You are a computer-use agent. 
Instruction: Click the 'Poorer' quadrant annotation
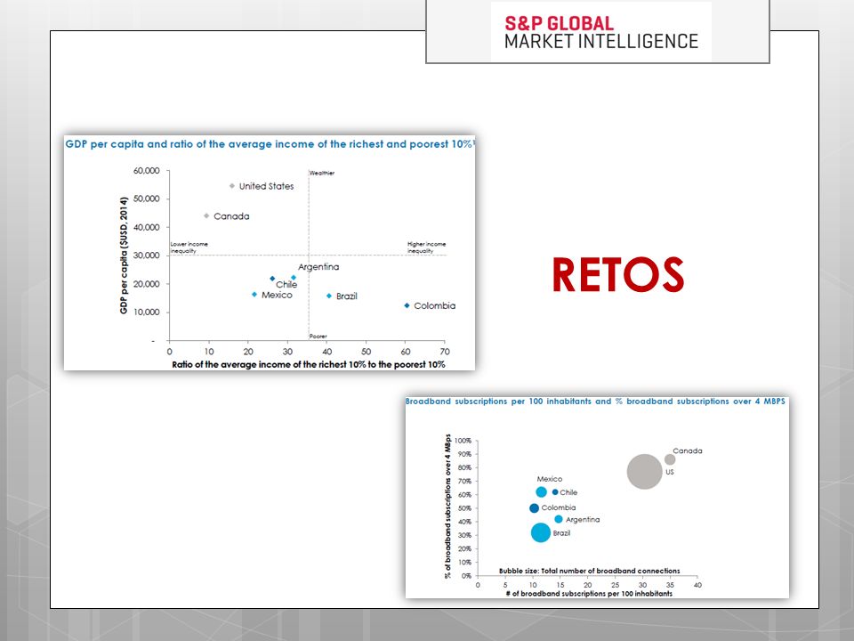[318, 337]
